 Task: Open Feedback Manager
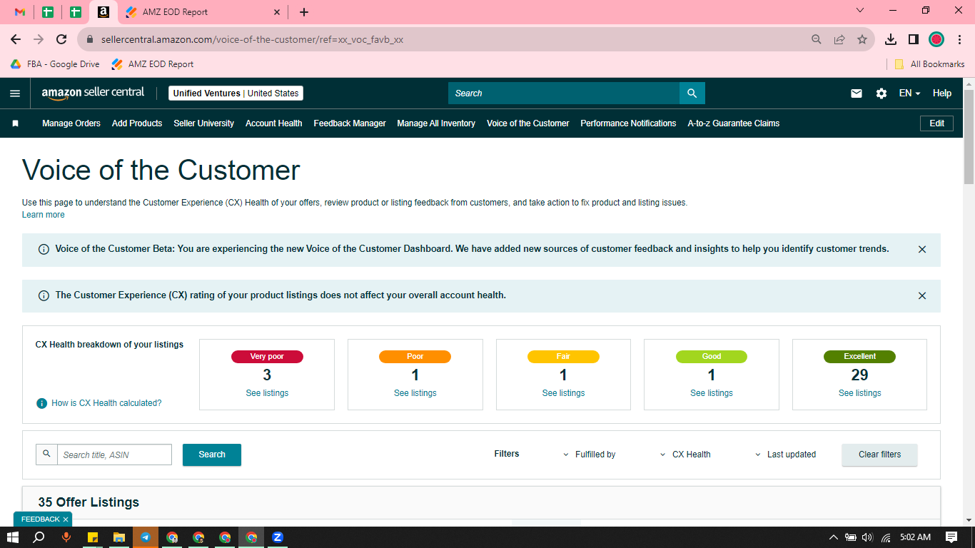tap(350, 123)
